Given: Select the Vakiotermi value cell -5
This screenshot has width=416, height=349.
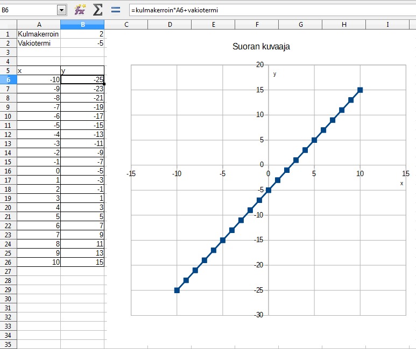Looking at the screenshot, I should (x=82, y=43).
